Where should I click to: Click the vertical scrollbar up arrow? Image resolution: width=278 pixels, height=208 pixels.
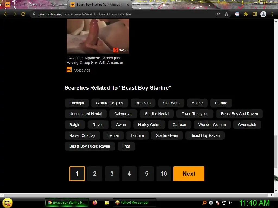click(x=276, y=21)
